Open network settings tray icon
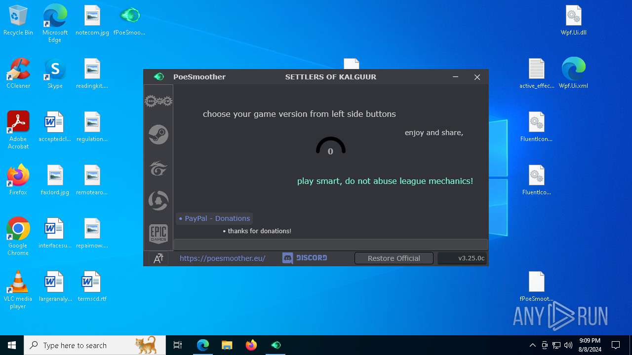632x355 pixels. 556,345
